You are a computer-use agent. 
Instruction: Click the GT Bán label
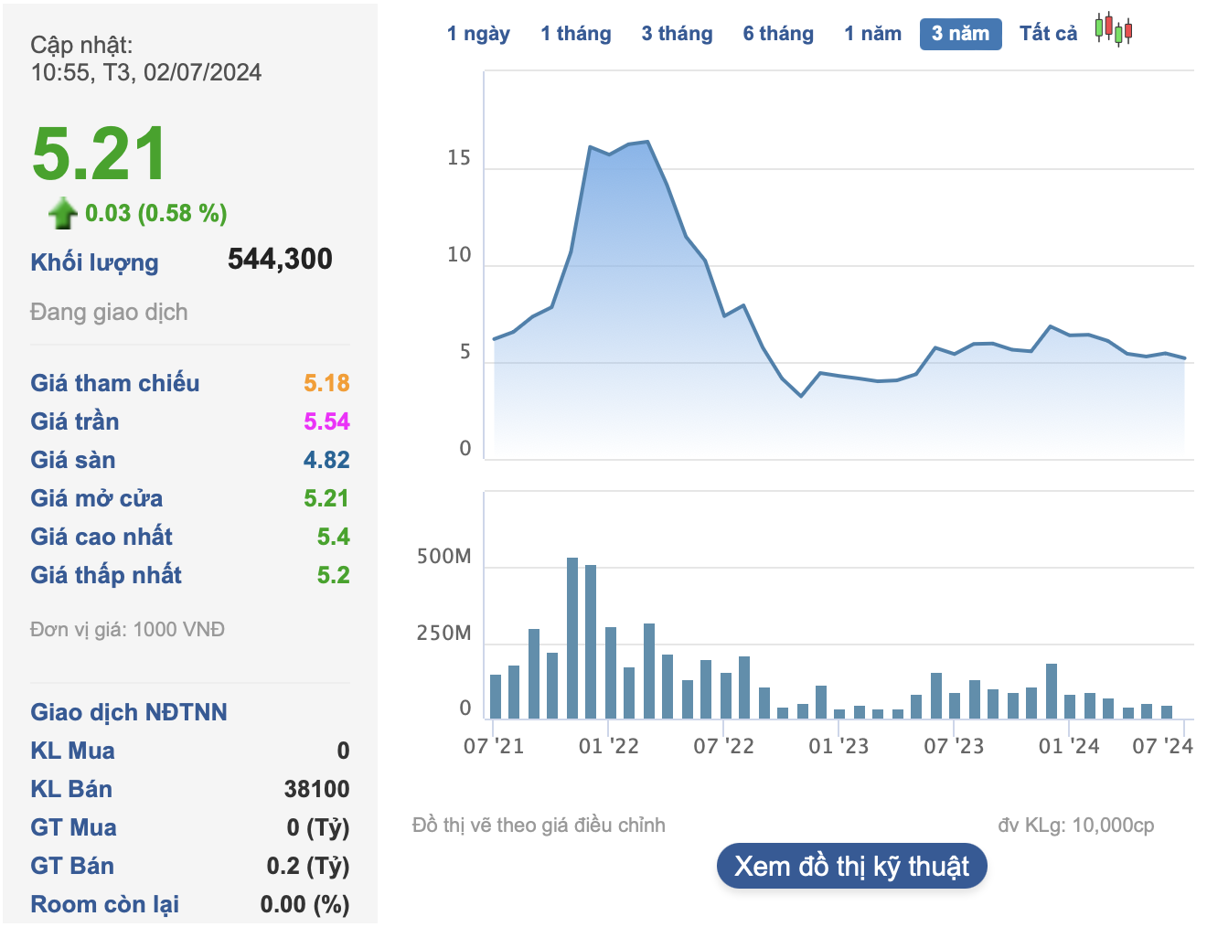[72, 866]
